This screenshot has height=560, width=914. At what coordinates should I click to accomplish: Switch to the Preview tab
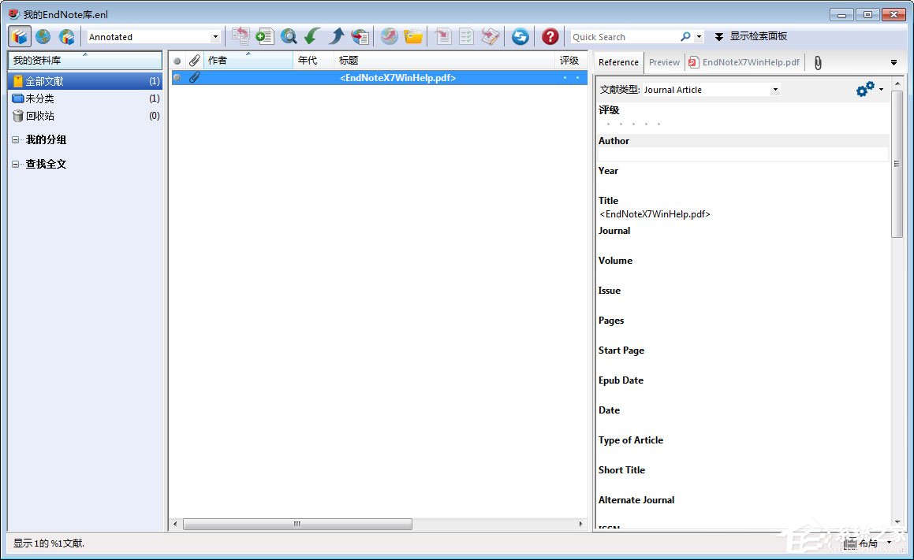(664, 62)
